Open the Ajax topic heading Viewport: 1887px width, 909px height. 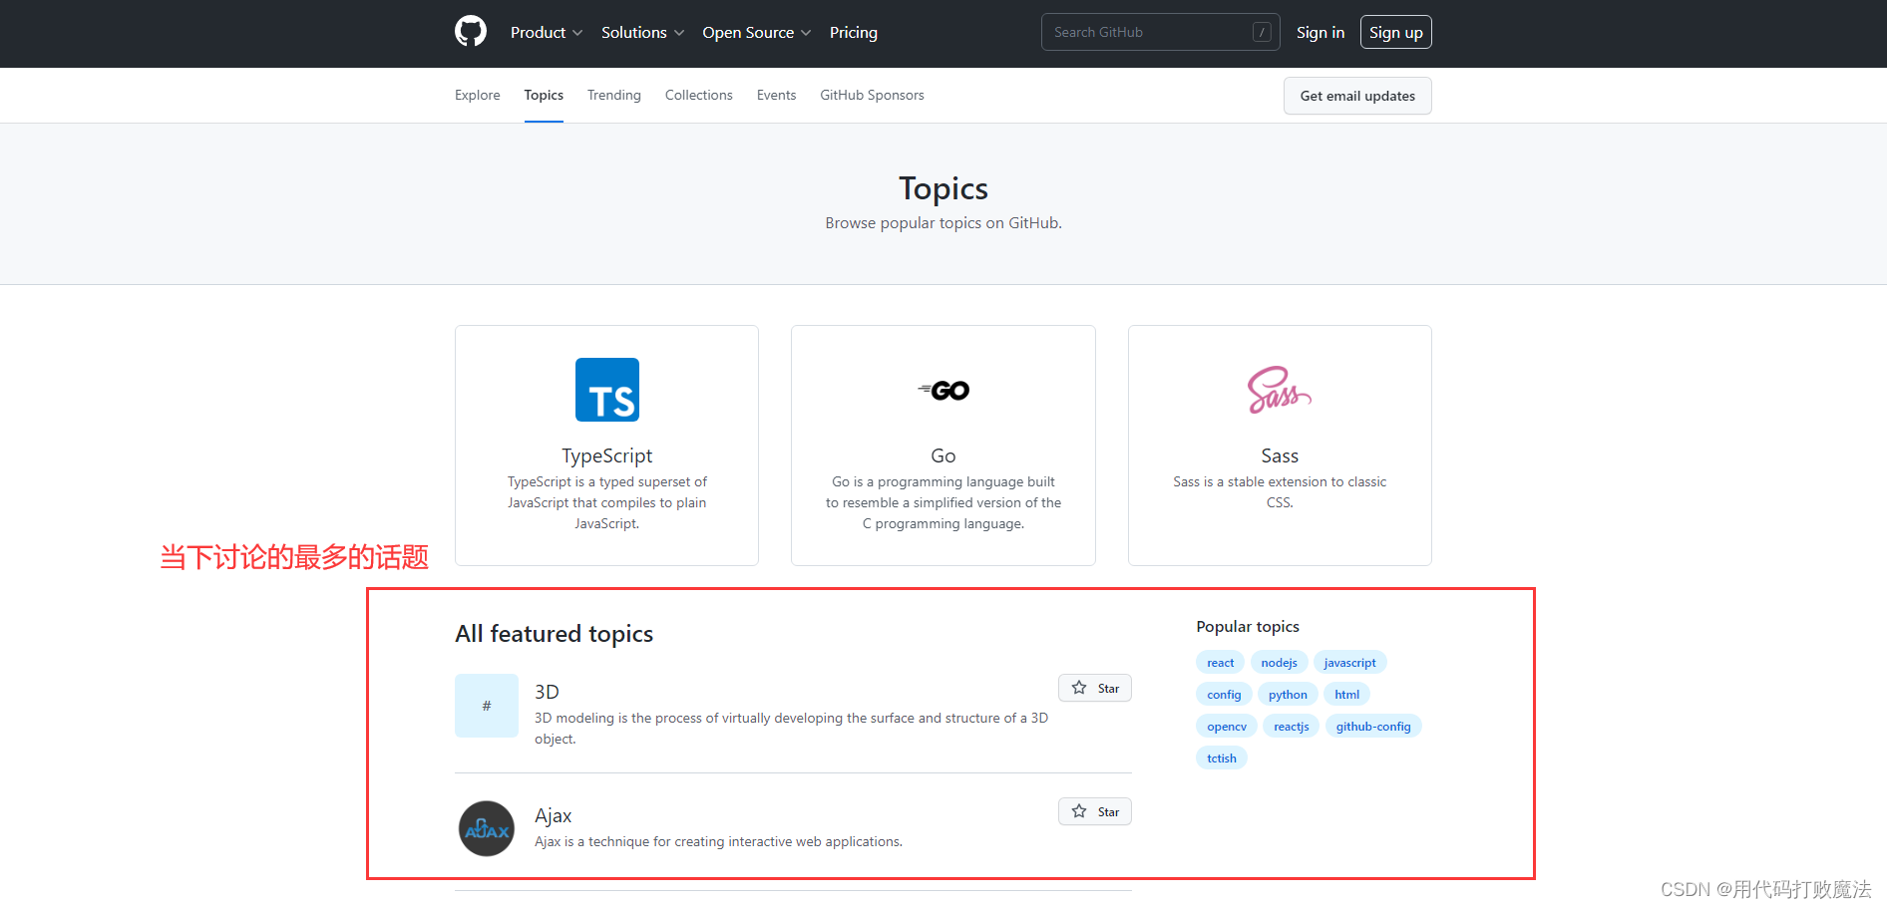tap(553, 815)
